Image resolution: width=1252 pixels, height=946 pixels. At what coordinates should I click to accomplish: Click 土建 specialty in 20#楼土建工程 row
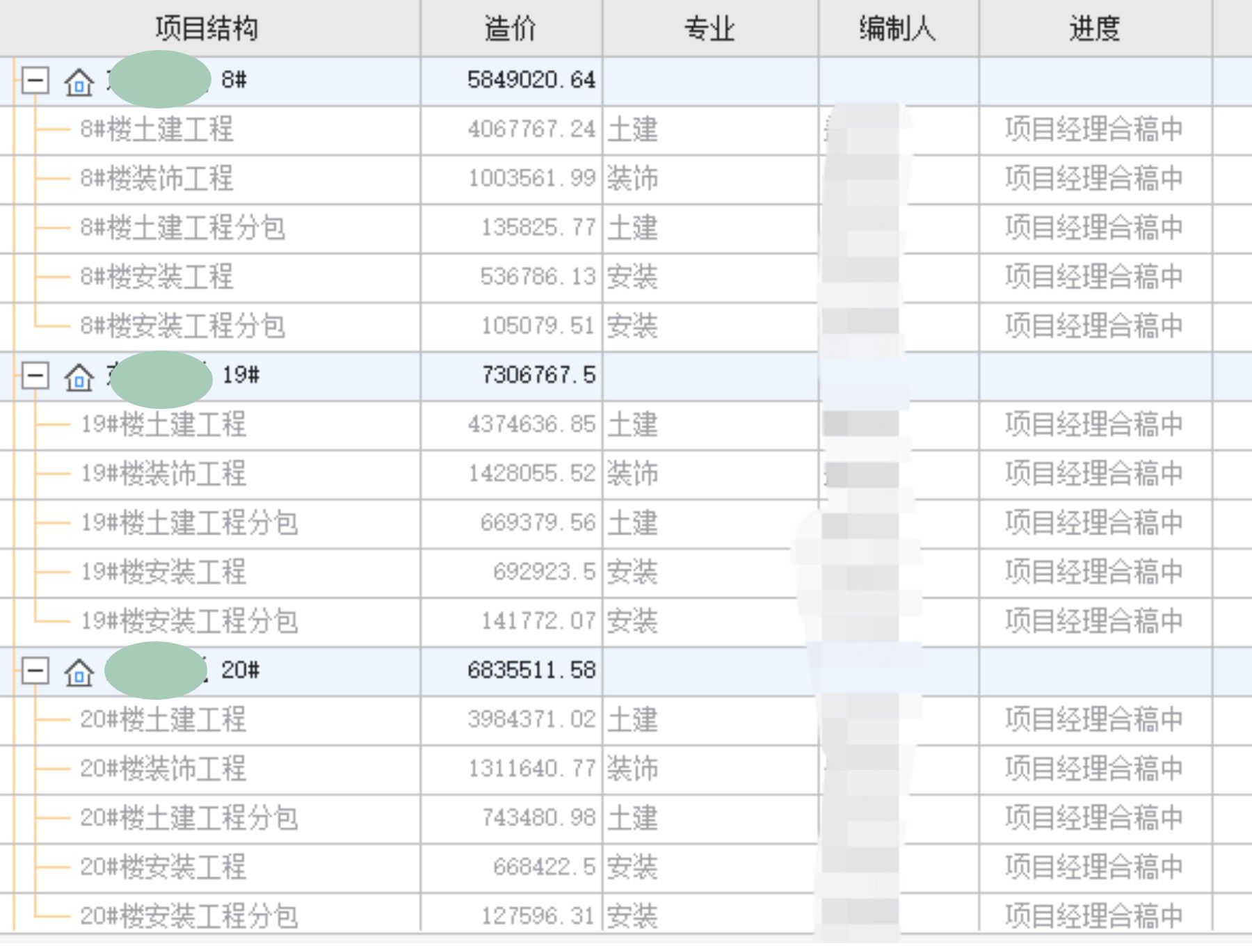pyautogui.click(x=632, y=719)
